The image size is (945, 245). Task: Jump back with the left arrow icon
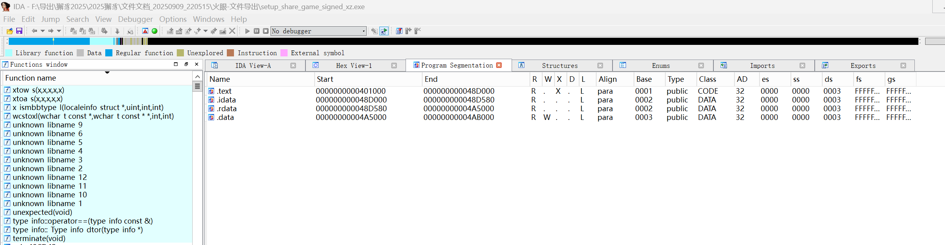pos(35,31)
